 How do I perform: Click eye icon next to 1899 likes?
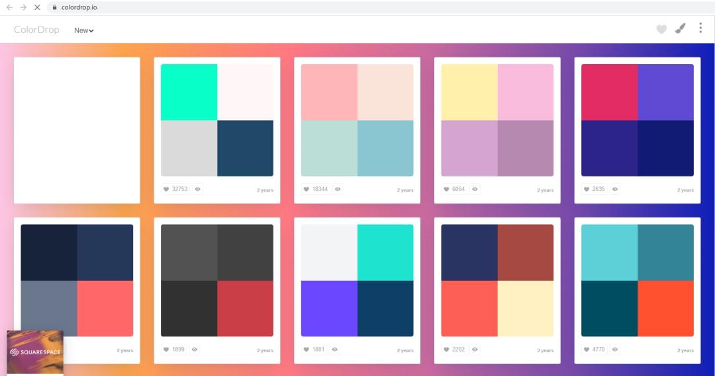point(195,349)
